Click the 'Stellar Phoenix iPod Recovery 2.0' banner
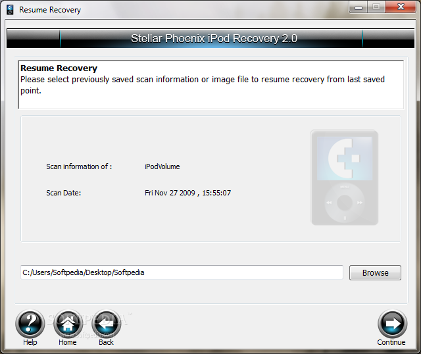Viewport: 421px width, 354px height. pyautogui.click(x=210, y=38)
